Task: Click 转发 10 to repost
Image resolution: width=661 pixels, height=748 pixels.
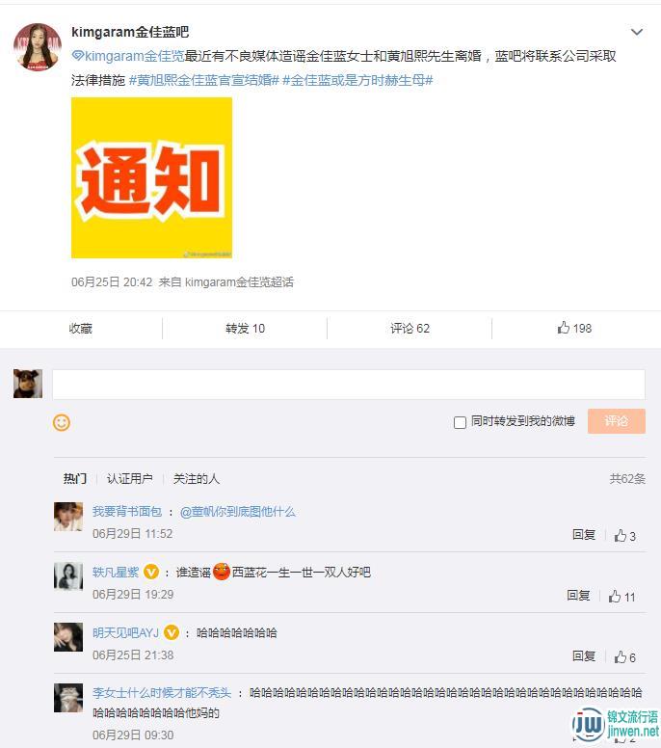Action: tap(245, 328)
